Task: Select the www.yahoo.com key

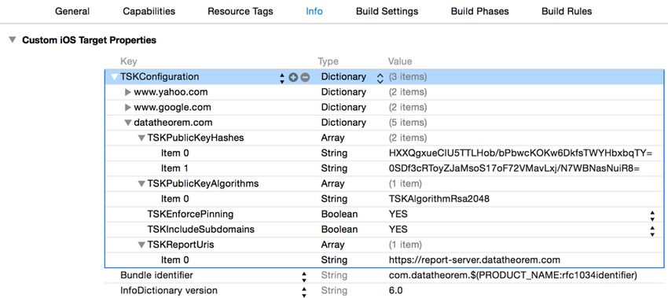Action: (171, 92)
